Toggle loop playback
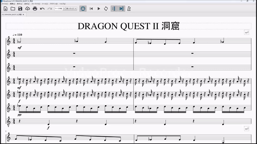This screenshot has width=257, height=144. (x=106, y=9)
